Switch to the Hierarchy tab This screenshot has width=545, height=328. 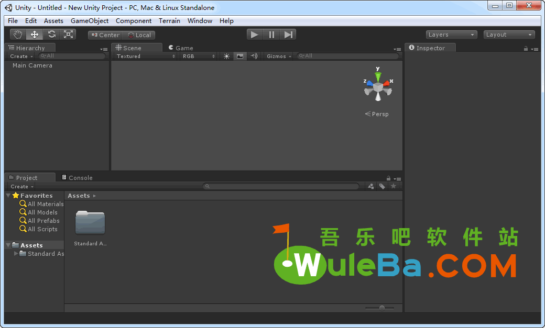(x=30, y=48)
